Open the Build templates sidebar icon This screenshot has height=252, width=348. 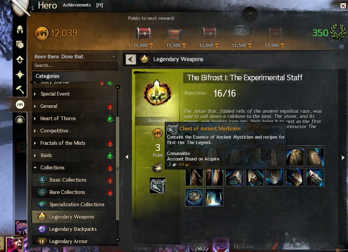[20, 60]
